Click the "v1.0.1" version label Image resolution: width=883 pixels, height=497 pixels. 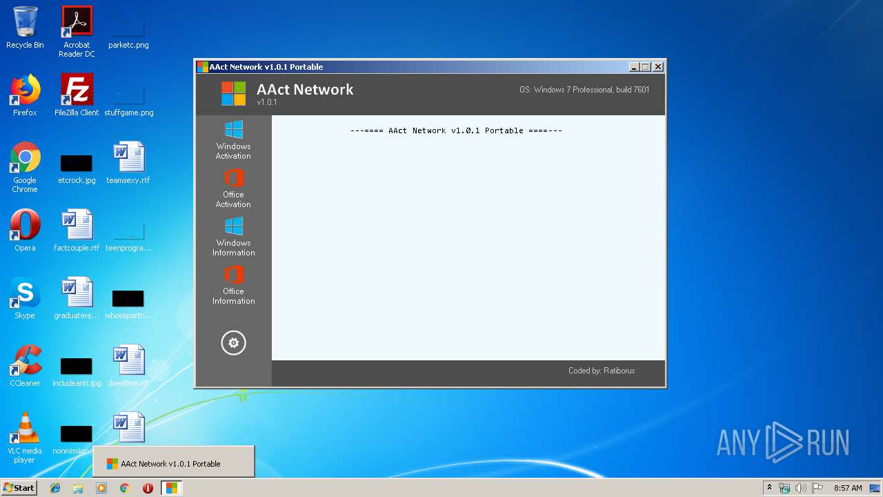pos(267,102)
